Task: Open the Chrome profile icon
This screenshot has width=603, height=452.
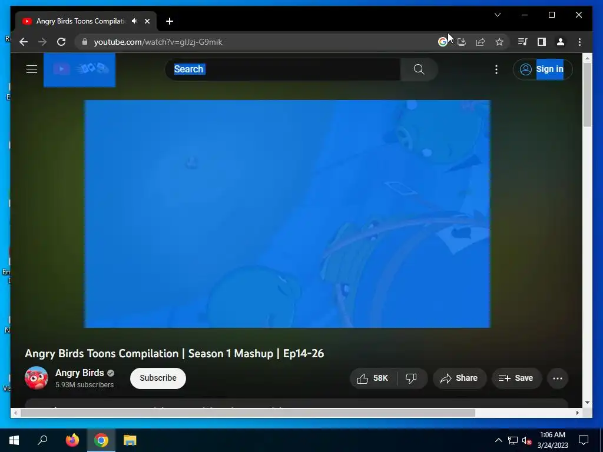Action: click(561, 42)
